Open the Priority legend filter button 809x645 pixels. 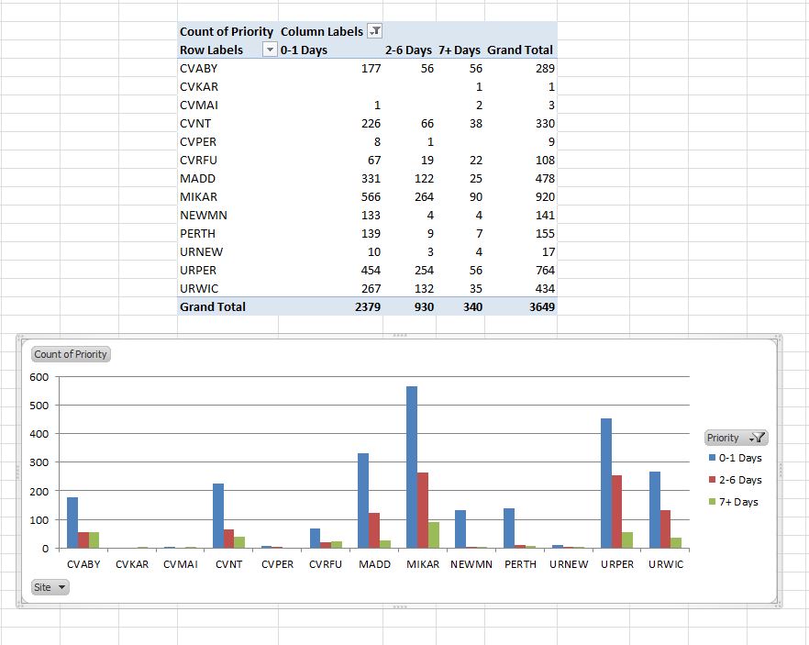tap(737, 438)
